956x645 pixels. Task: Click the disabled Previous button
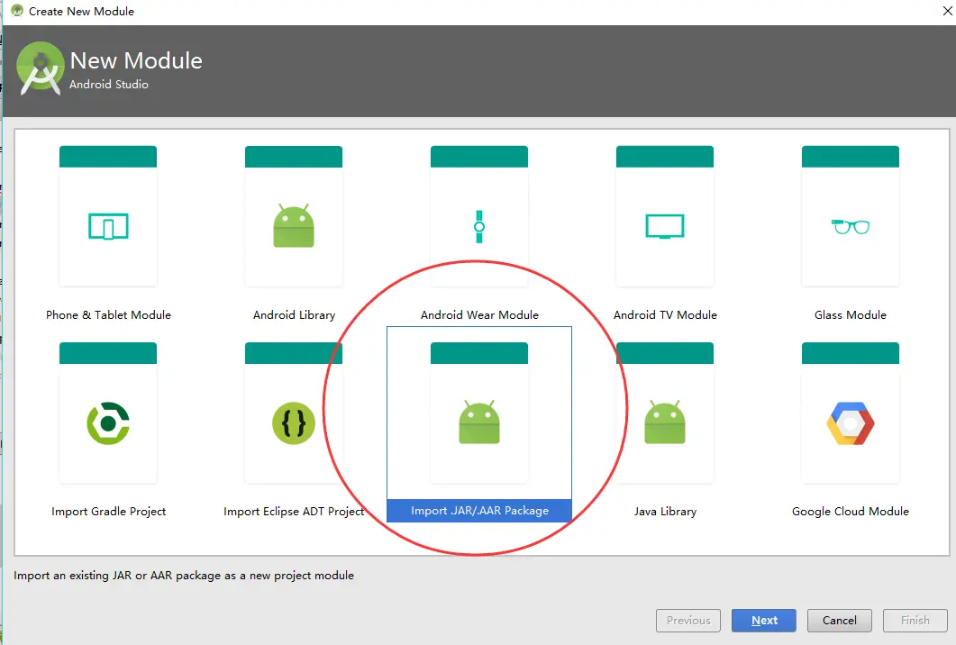tap(688, 620)
